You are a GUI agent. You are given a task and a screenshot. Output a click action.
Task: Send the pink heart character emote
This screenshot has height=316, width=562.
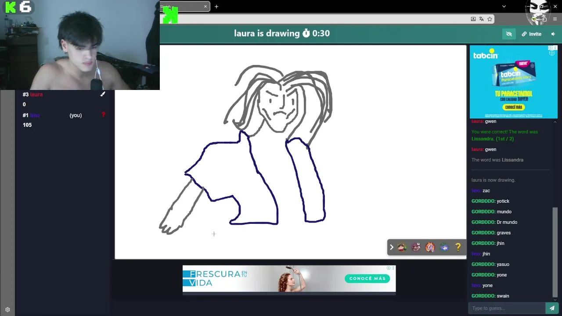[416, 248]
